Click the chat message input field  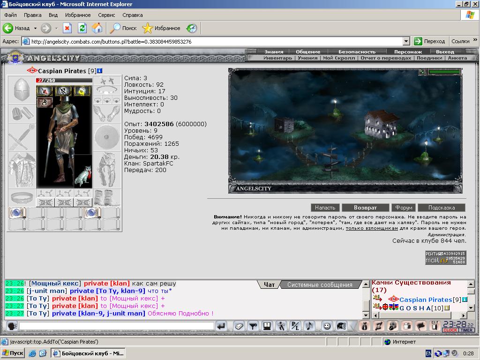[x=116, y=326]
